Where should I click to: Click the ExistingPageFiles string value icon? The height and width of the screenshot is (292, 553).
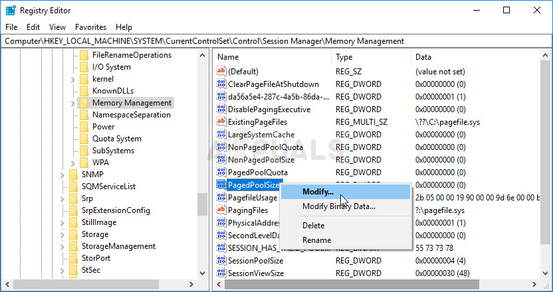point(221,122)
